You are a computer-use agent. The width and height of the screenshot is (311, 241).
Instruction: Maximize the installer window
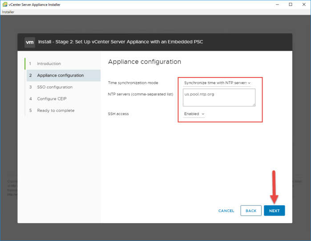[x=290, y=4]
